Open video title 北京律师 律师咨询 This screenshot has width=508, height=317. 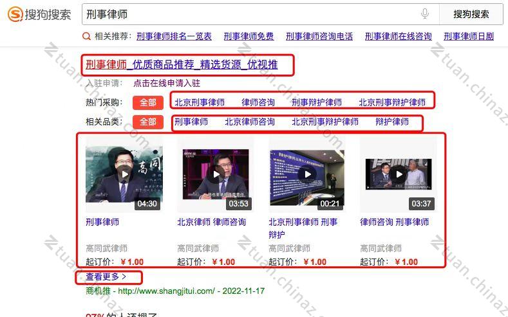pyautogui.click(x=212, y=222)
